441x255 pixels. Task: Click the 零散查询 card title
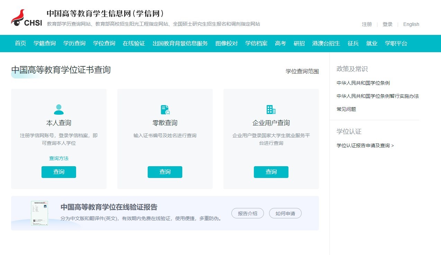tap(165, 123)
